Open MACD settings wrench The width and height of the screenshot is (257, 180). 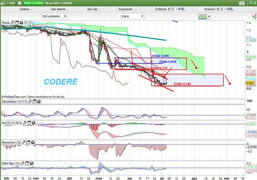tap(25, 123)
